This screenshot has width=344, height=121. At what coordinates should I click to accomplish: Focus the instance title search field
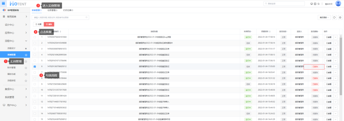[60, 17]
